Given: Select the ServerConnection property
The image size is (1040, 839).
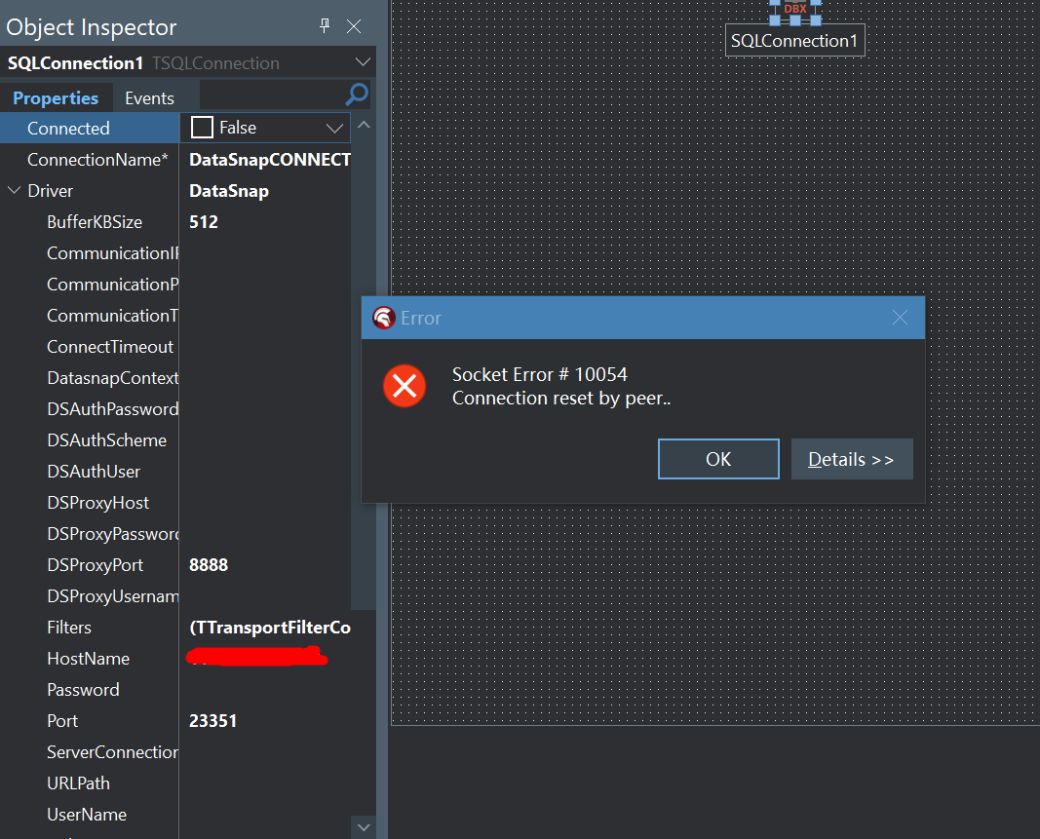Looking at the screenshot, I should coord(112,752).
